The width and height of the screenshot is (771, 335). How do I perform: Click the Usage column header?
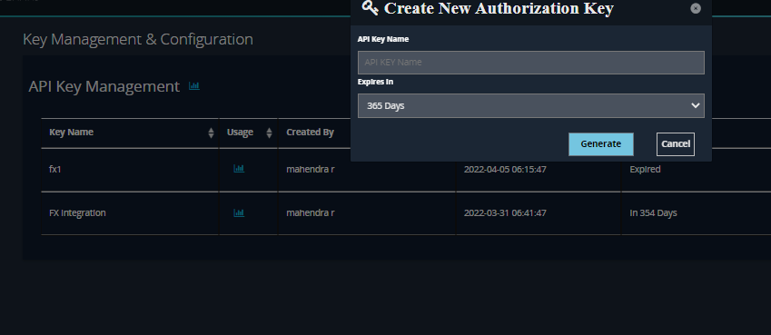240,133
